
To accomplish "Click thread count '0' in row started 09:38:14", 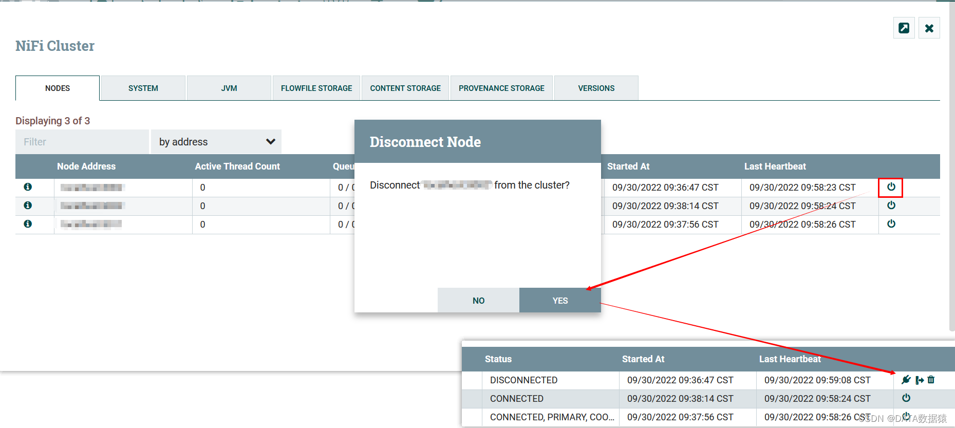I will (x=202, y=206).
